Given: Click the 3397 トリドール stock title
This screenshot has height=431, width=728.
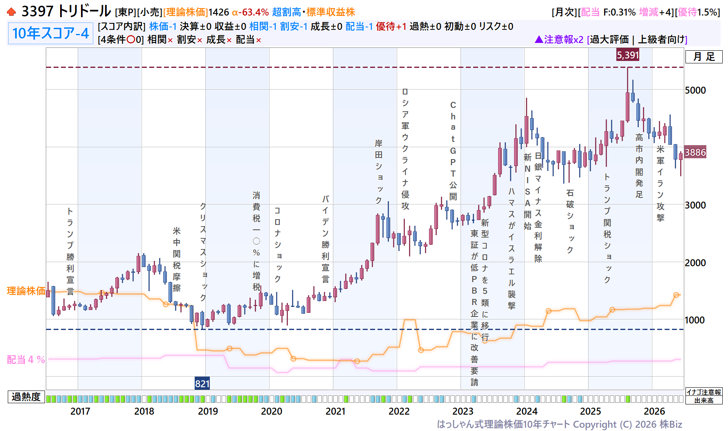Looking at the screenshot, I should point(66,11).
